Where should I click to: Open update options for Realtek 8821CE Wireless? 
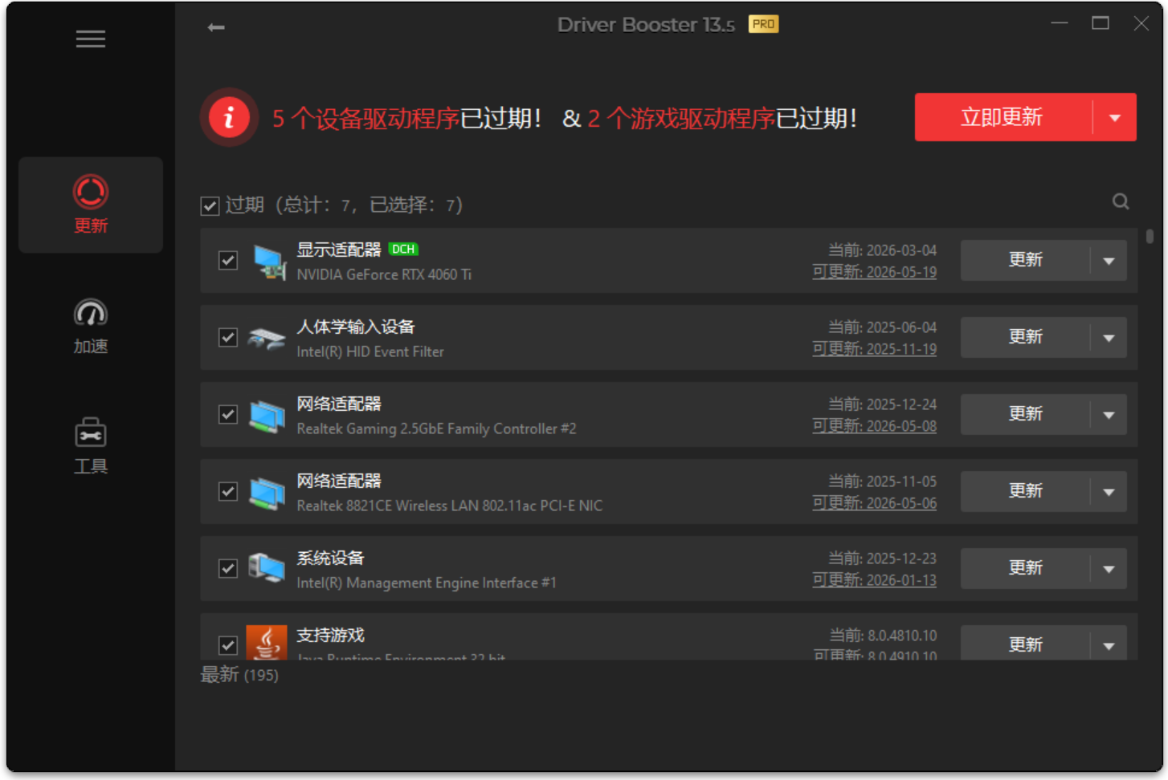tap(1109, 491)
